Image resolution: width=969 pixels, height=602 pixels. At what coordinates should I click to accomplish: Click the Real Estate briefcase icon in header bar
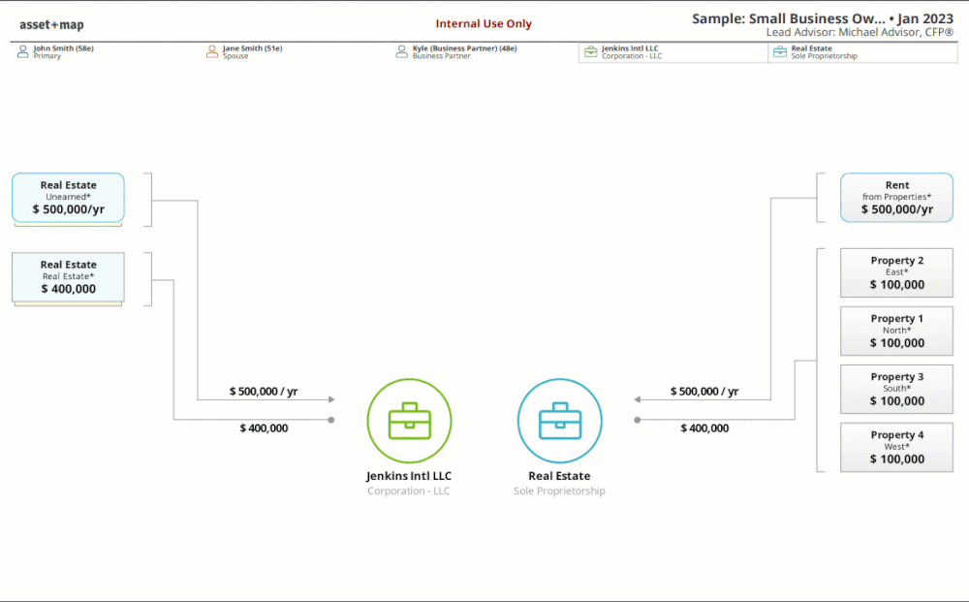pos(780,52)
